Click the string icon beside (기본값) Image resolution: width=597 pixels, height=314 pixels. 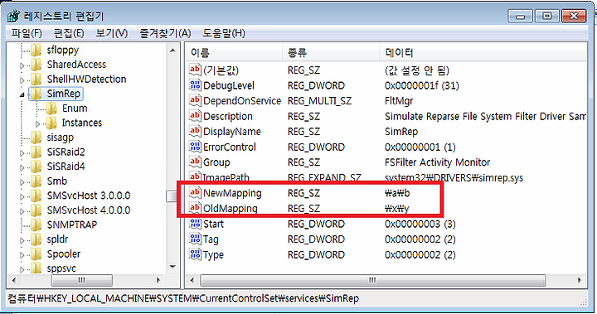coord(195,70)
